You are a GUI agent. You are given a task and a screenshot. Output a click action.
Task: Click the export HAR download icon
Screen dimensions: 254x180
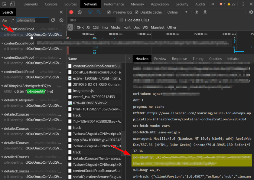[x=205, y=12]
